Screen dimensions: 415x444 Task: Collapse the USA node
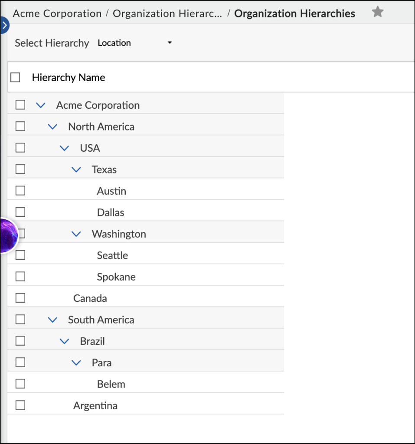click(64, 147)
